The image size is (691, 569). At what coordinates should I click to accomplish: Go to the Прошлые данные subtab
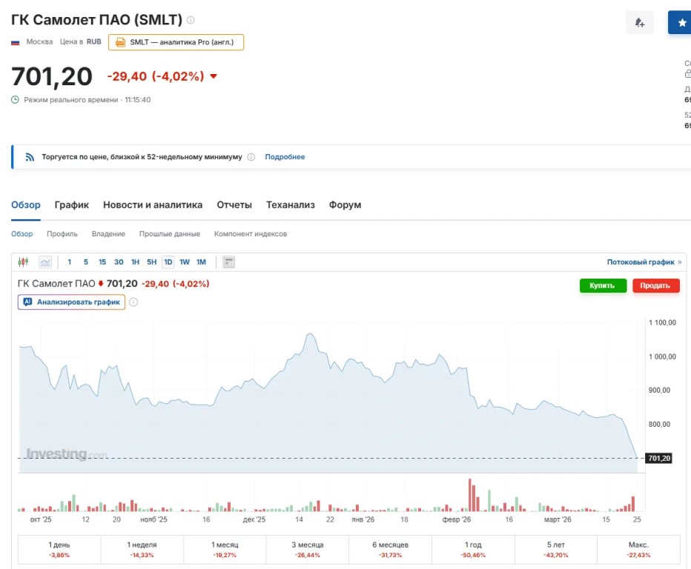click(x=169, y=234)
